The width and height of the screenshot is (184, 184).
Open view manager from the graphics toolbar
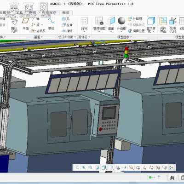coord(118,167)
